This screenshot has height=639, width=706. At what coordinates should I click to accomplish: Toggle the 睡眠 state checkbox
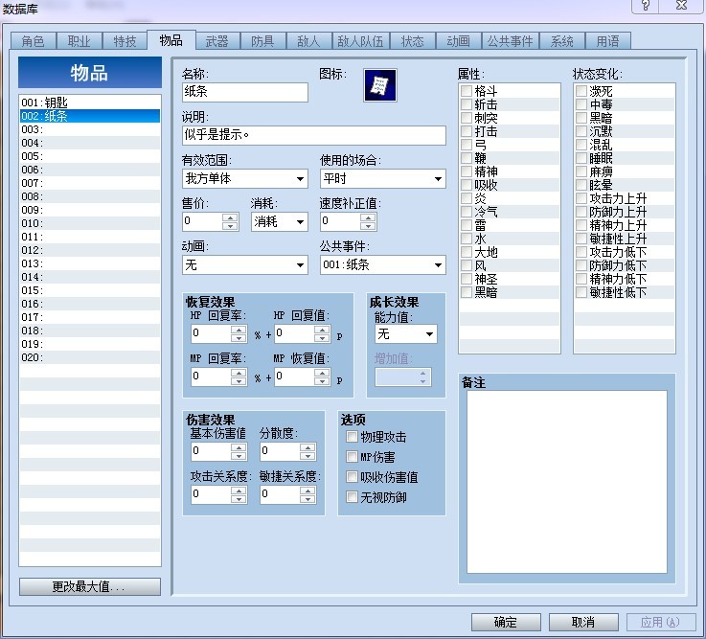581,158
